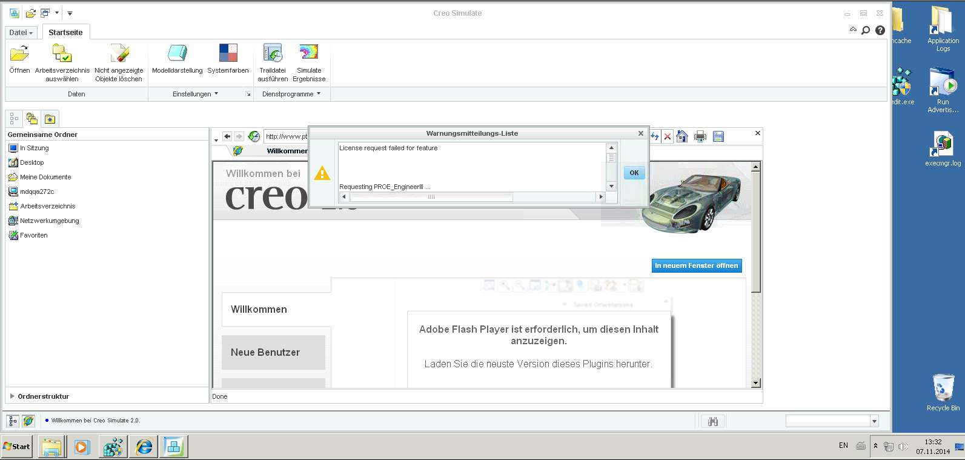Expand the Dienstprogramme group dropdown
The image size is (965, 460).
[291, 94]
